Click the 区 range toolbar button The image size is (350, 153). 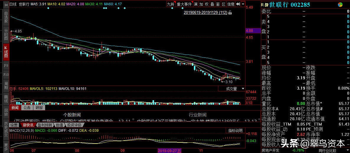[x=223, y=4]
